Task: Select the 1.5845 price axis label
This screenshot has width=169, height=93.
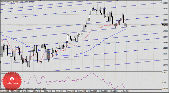Action: coord(165,37)
